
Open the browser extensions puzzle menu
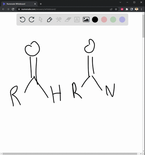point(127,9)
